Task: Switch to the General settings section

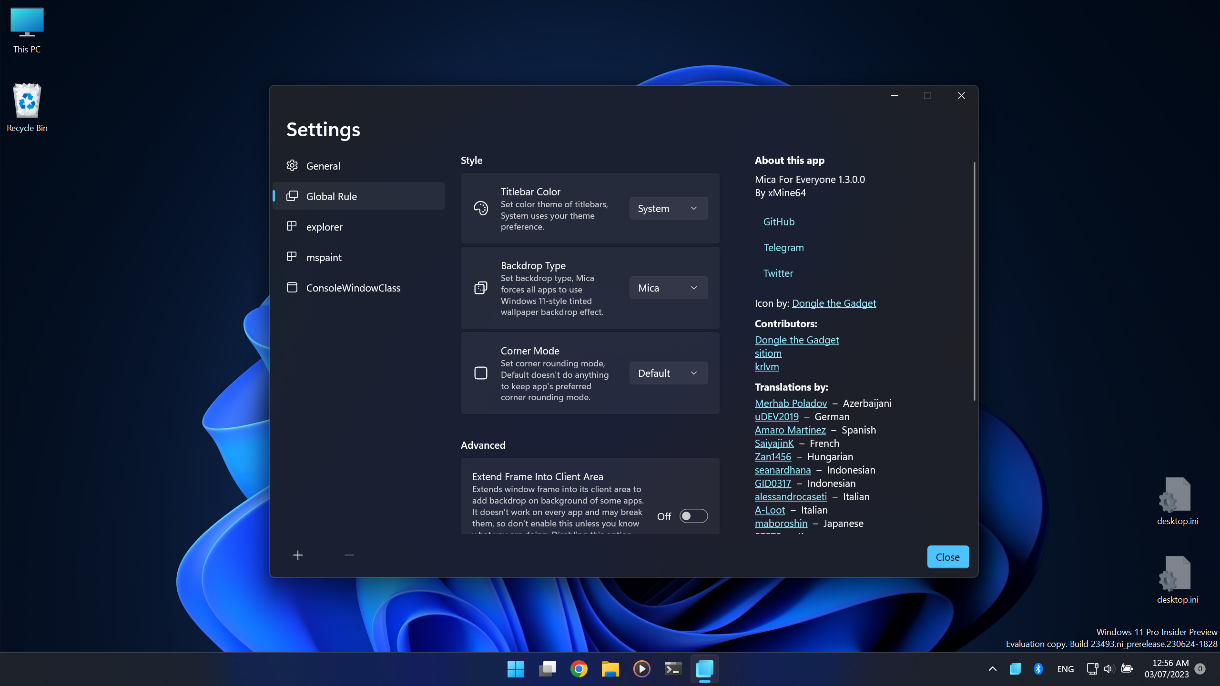Action: coord(323,165)
